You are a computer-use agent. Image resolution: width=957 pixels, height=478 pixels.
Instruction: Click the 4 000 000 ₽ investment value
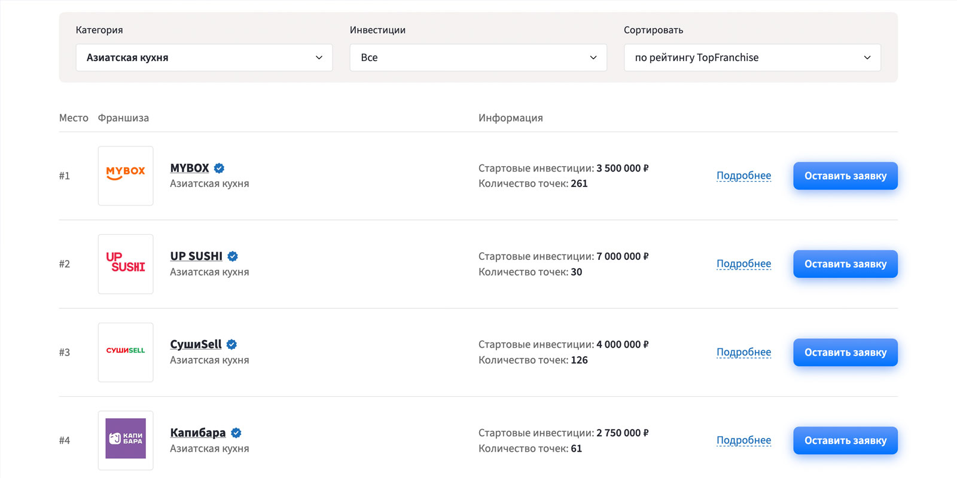(x=622, y=345)
